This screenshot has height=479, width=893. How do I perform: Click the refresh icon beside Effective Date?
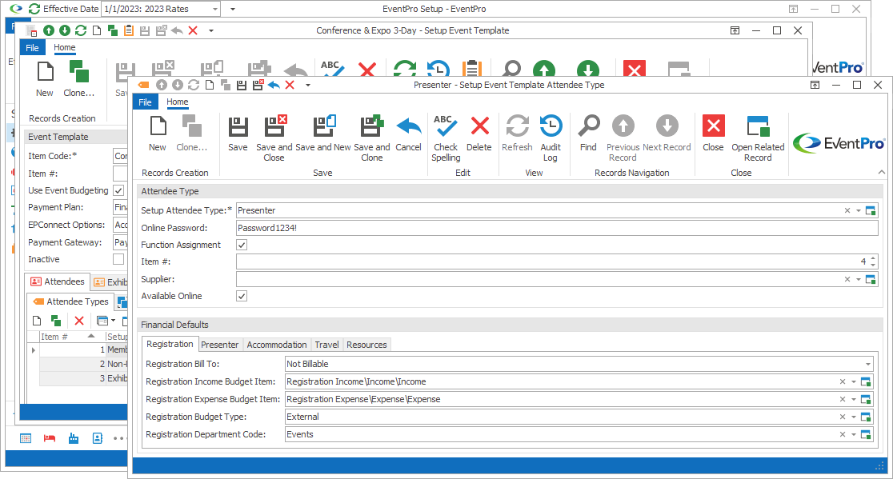[34, 9]
